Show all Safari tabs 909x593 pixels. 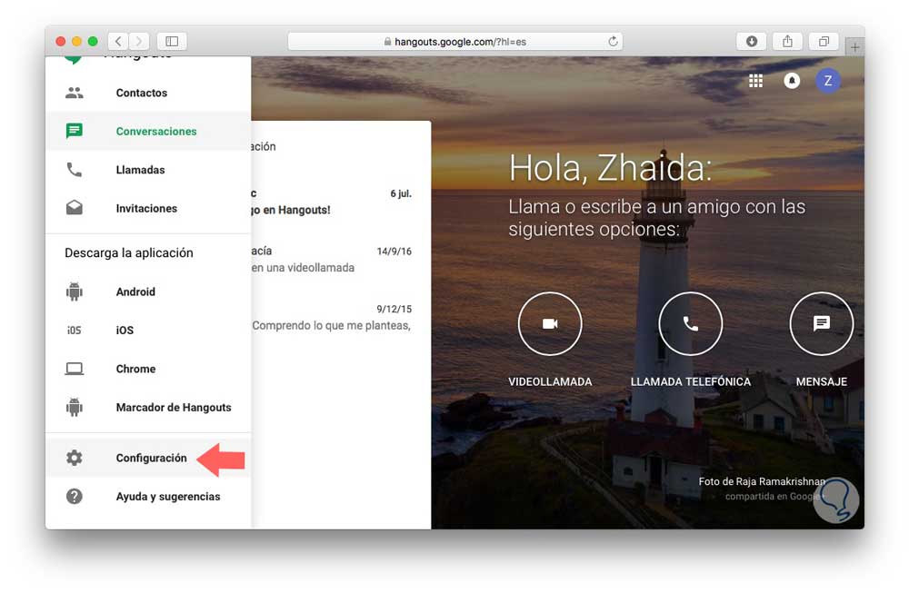824,41
